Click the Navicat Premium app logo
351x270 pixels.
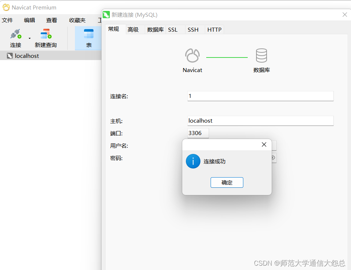tap(6, 7)
